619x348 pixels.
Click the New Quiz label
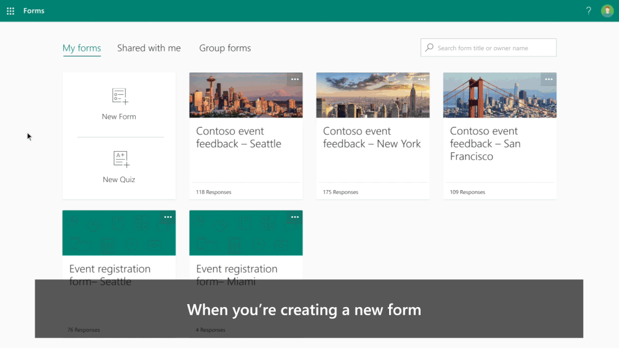tap(119, 180)
